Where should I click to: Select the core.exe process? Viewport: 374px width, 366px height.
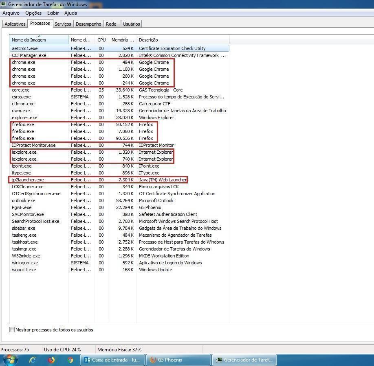pos(119,90)
